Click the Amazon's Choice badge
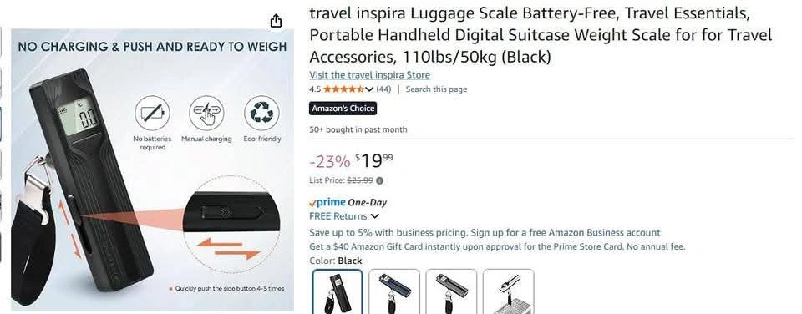This screenshot has height=314, width=802. (343, 109)
